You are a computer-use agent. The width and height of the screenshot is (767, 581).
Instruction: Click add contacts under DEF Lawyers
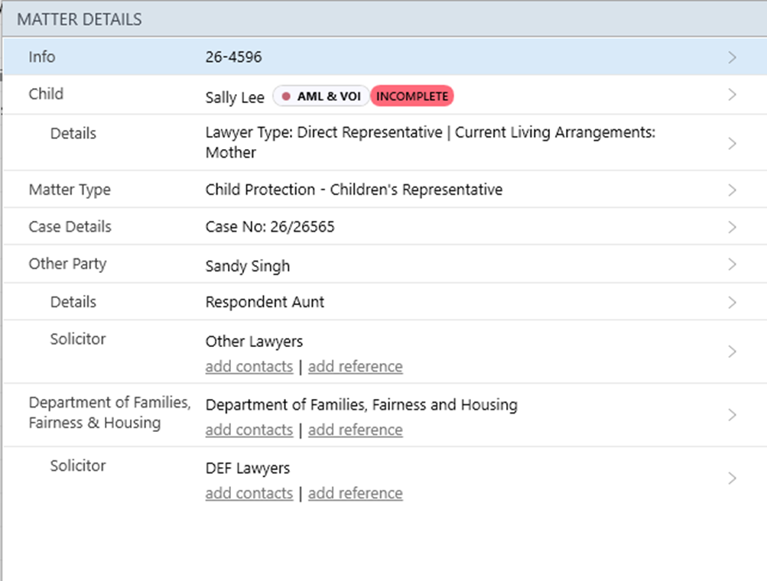pyautogui.click(x=249, y=494)
